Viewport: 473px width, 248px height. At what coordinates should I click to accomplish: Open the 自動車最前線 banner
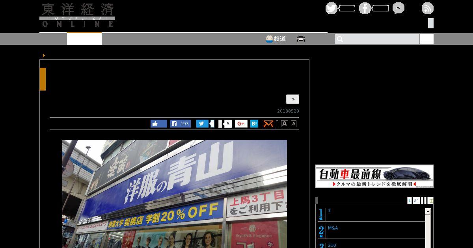tap(374, 176)
